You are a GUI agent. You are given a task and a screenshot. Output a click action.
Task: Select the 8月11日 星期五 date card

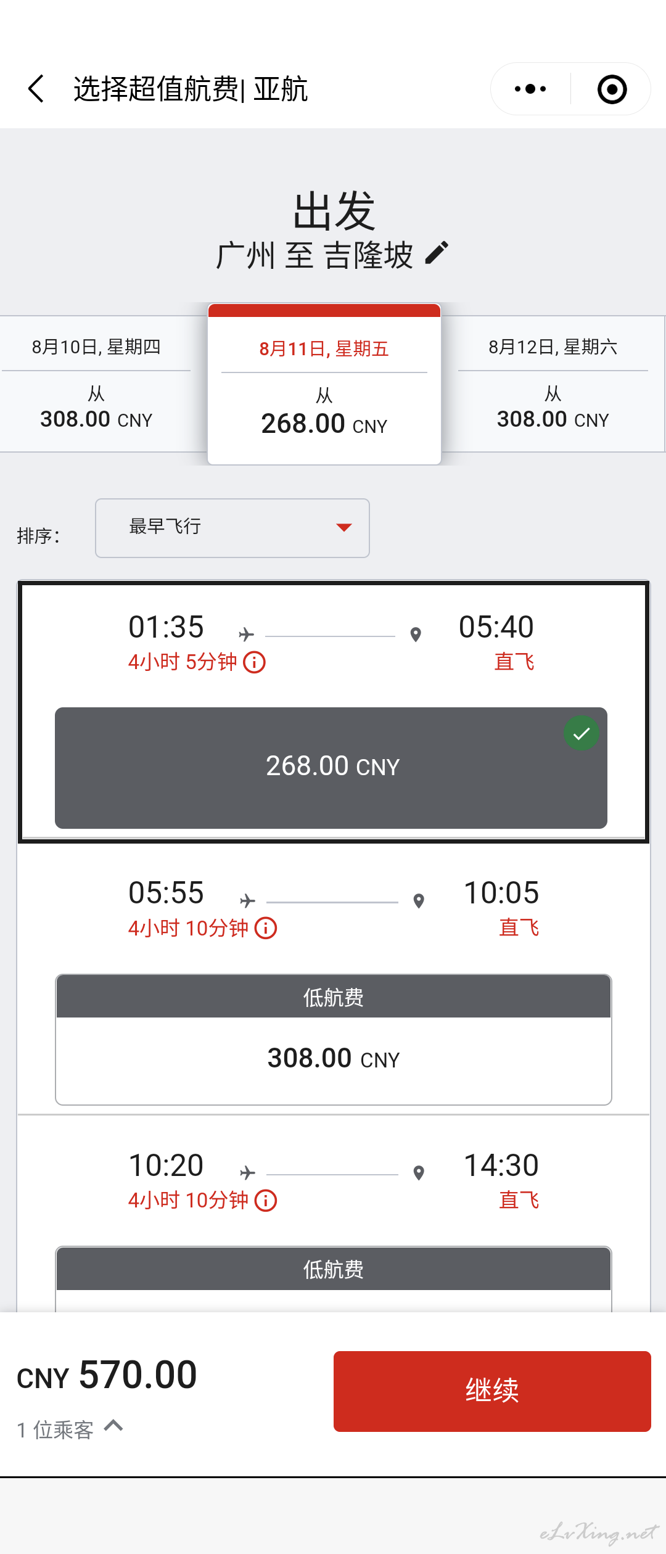tap(324, 384)
